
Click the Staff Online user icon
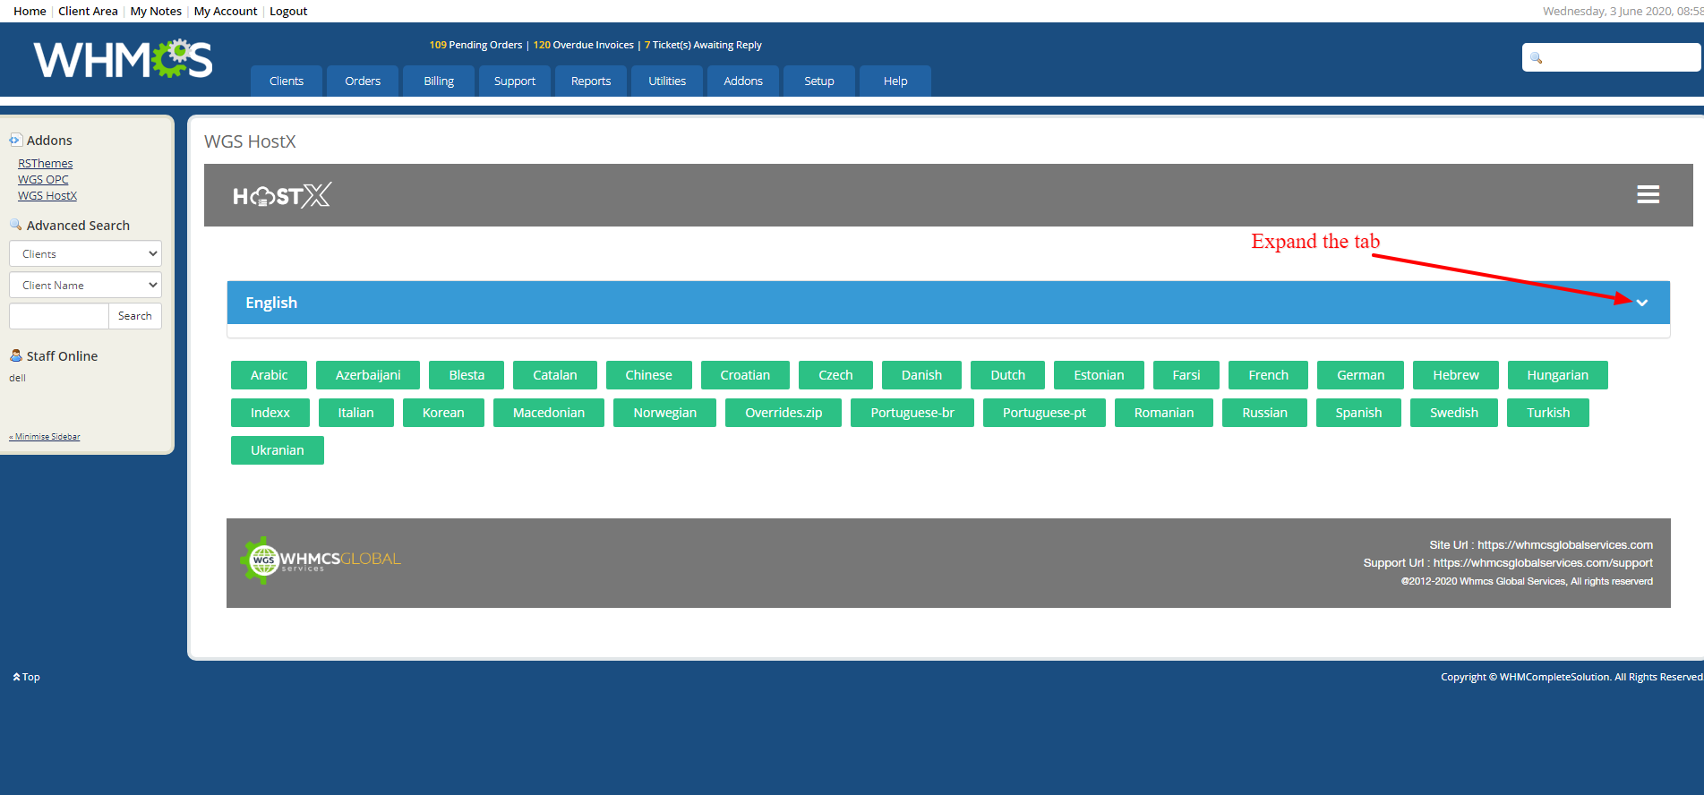coord(15,355)
